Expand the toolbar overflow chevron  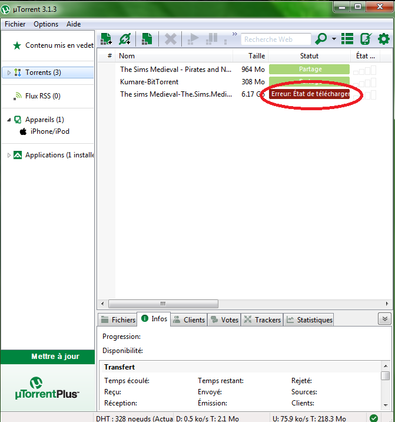(x=235, y=34)
